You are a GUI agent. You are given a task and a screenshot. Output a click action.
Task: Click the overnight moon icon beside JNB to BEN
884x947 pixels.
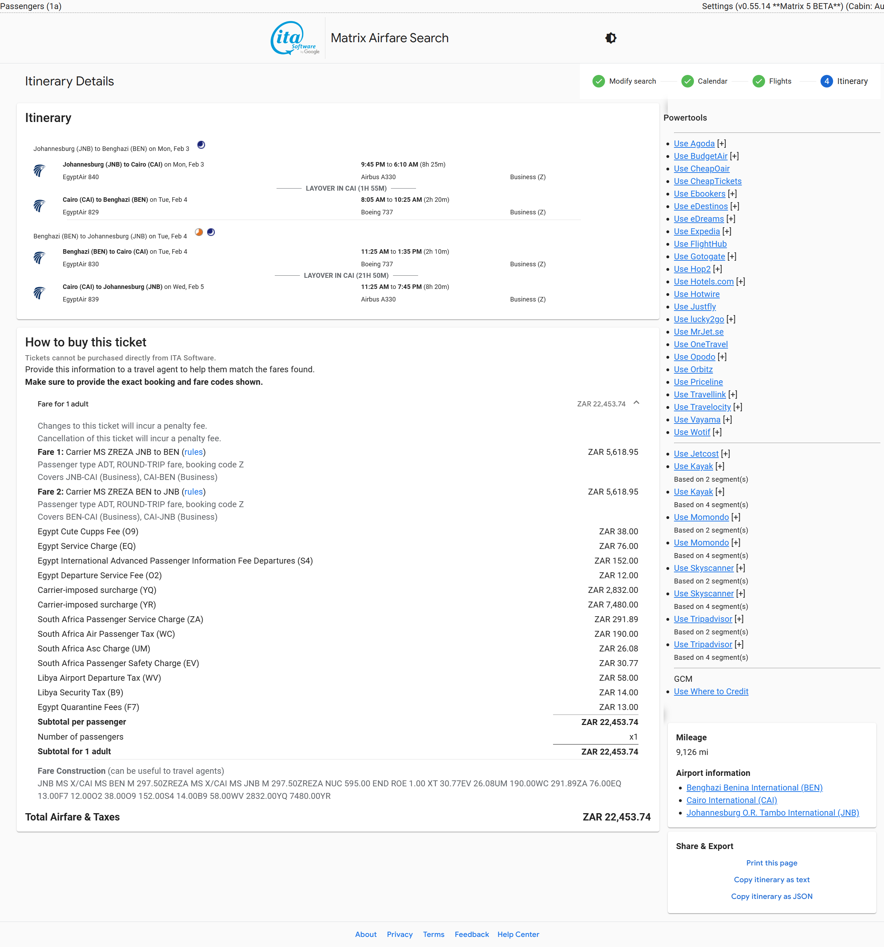pos(201,145)
